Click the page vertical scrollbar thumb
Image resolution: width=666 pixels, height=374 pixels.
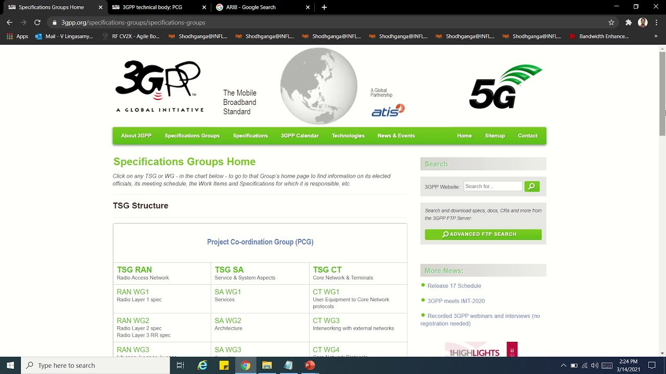click(x=662, y=94)
